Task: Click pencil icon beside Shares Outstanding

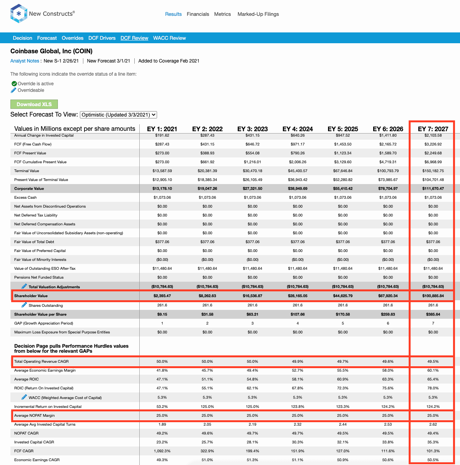Action: 24,305
